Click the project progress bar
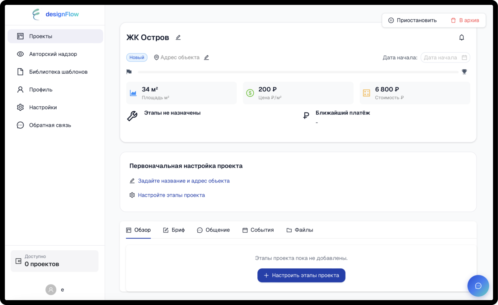This screenshot has height=305, width=498. click(298, 72)
